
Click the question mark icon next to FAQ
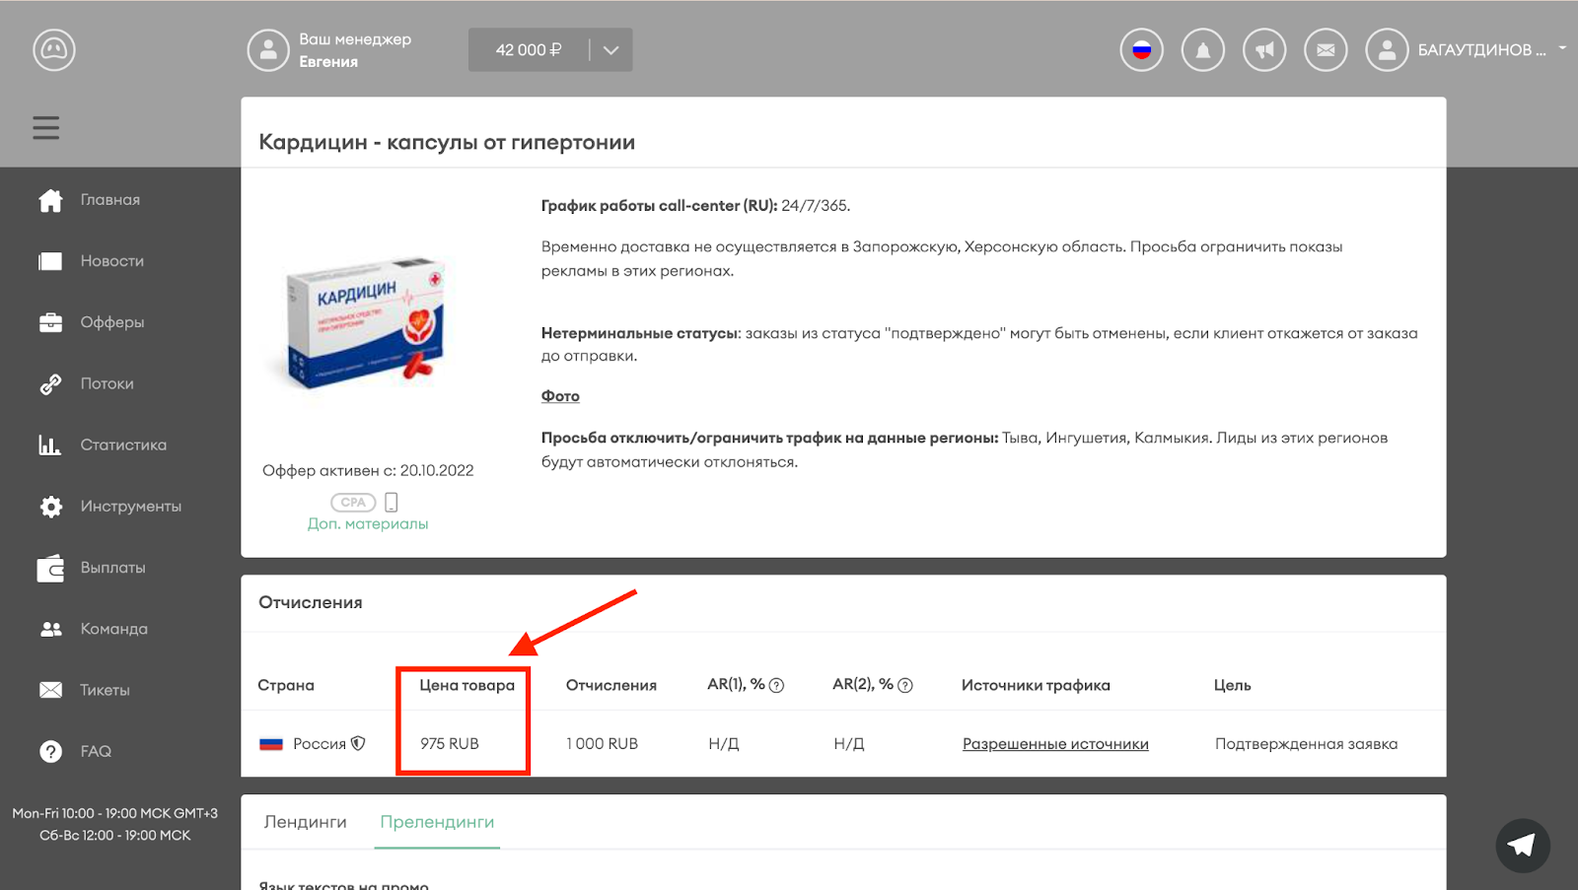50,751
